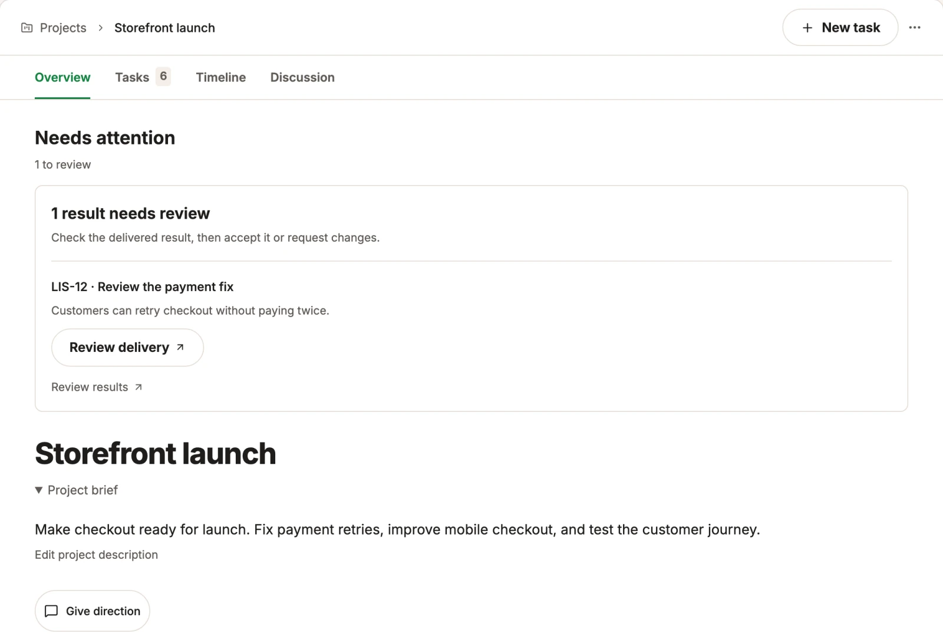Image resolution: width=943 pixels, height=643 pixels.
Task: Click the speech bubble icon in Give direction
Action: [x=51, y=611]
